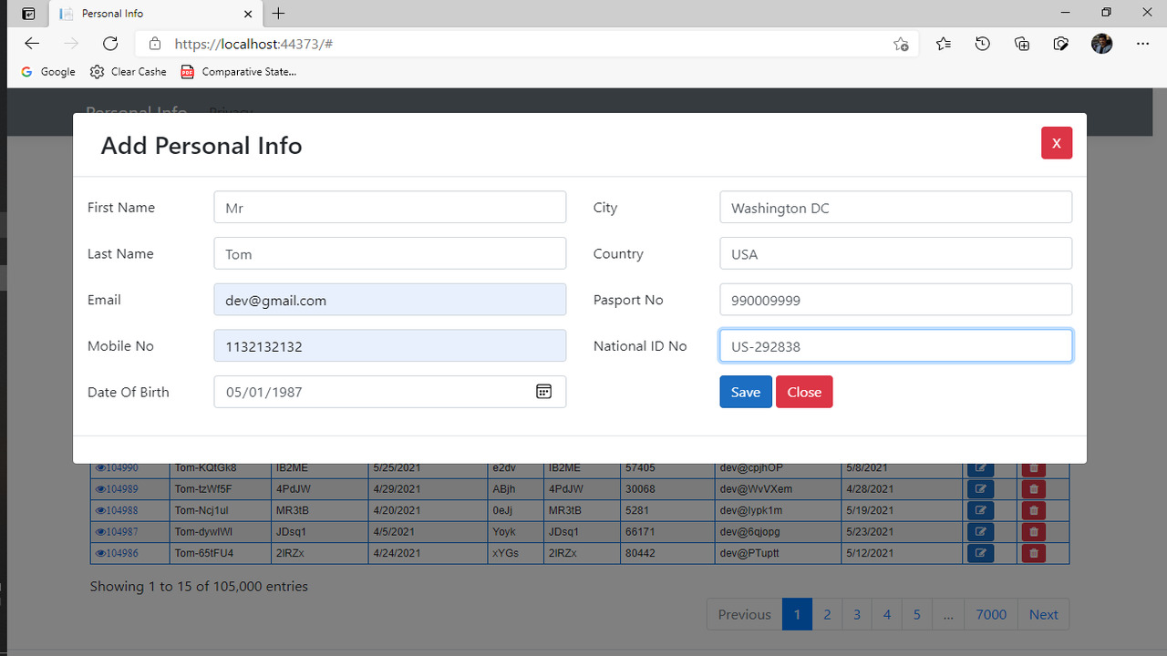1167x656 pixels.
Task: Open browser settings menu
Action: (x=1142, y=43)
